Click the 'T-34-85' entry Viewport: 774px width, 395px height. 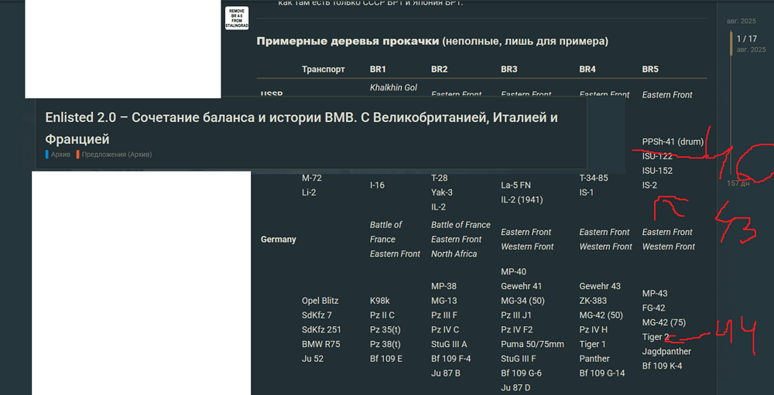tap(594, 178)
